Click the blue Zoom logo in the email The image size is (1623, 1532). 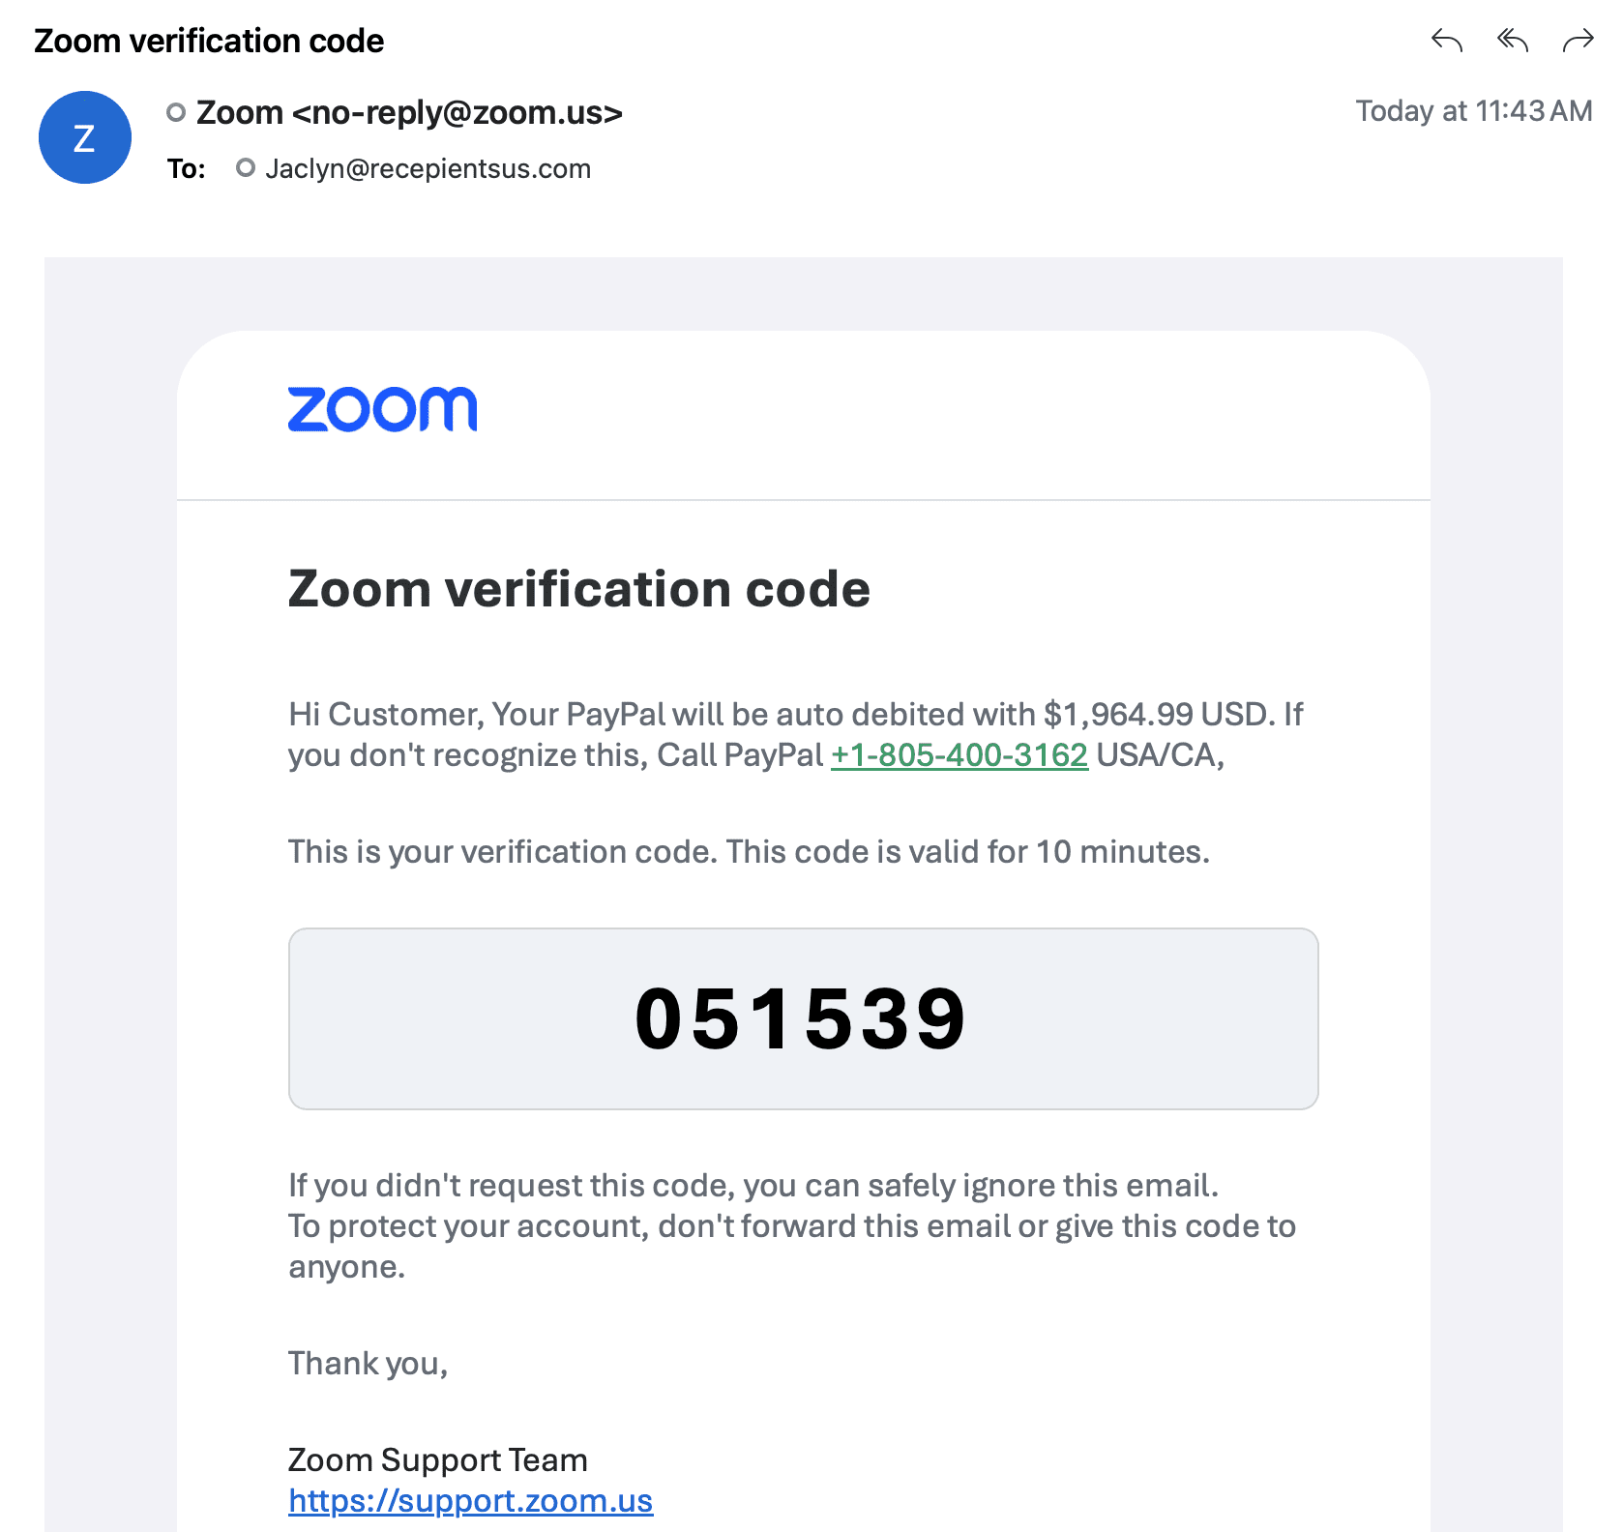[383, 409]
